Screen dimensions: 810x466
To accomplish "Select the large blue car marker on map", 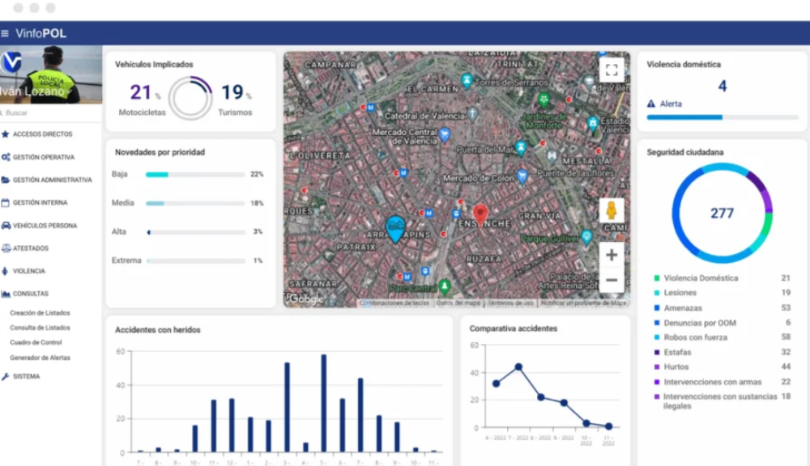I will pos(395,229).
